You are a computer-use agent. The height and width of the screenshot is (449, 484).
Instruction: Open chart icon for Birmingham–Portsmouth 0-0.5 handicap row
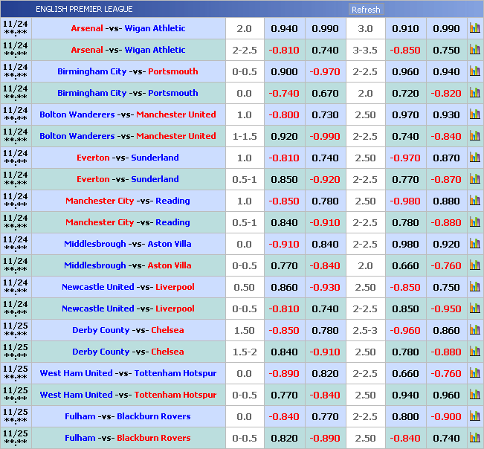tap(474, 71)
